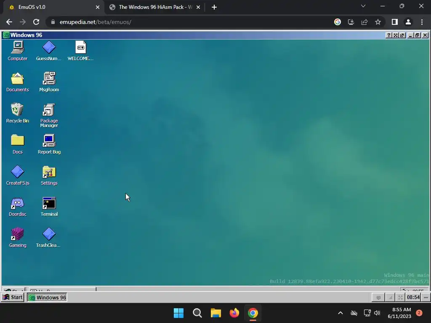Open Windows taskbar Search

(197, 313)
